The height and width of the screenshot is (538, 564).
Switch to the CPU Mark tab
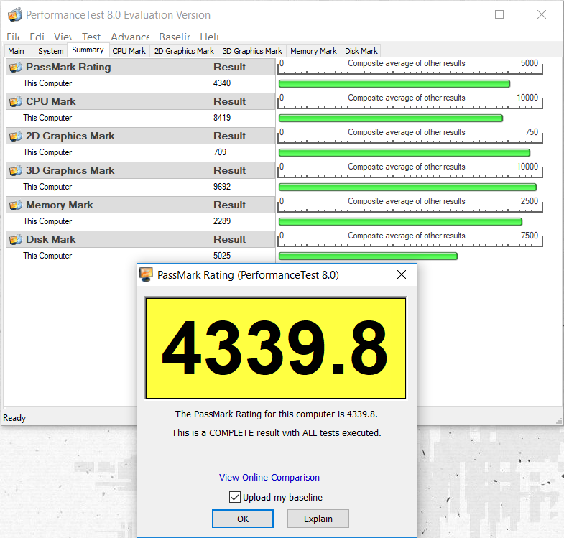(x=129, y=51)
